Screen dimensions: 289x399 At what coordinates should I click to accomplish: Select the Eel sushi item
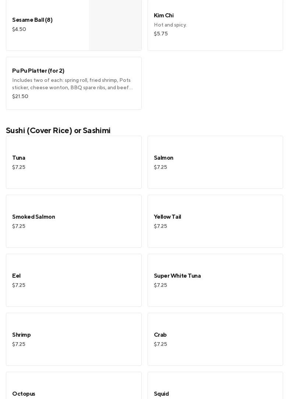[x=74, y=280]
